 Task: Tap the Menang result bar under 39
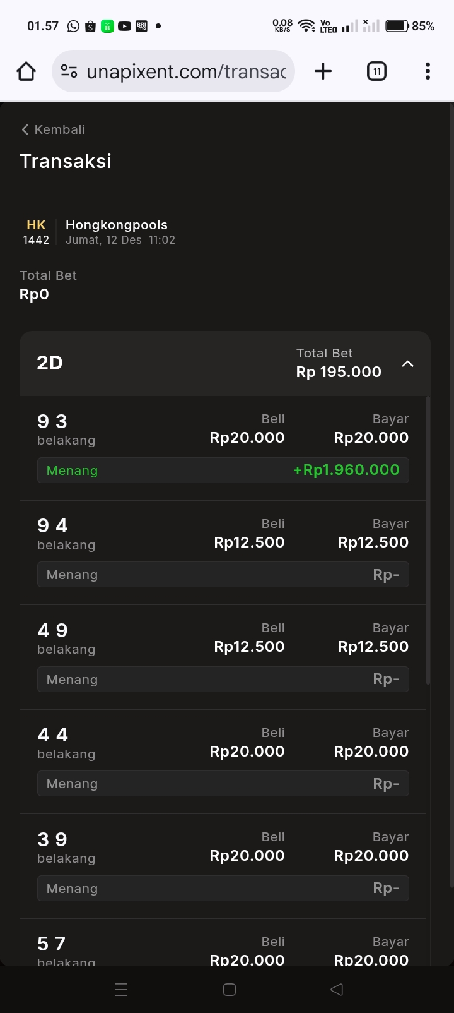[223, 889]
